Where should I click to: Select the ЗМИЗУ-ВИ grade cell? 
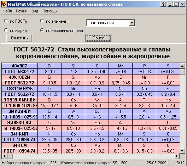[x=20, y=111]
